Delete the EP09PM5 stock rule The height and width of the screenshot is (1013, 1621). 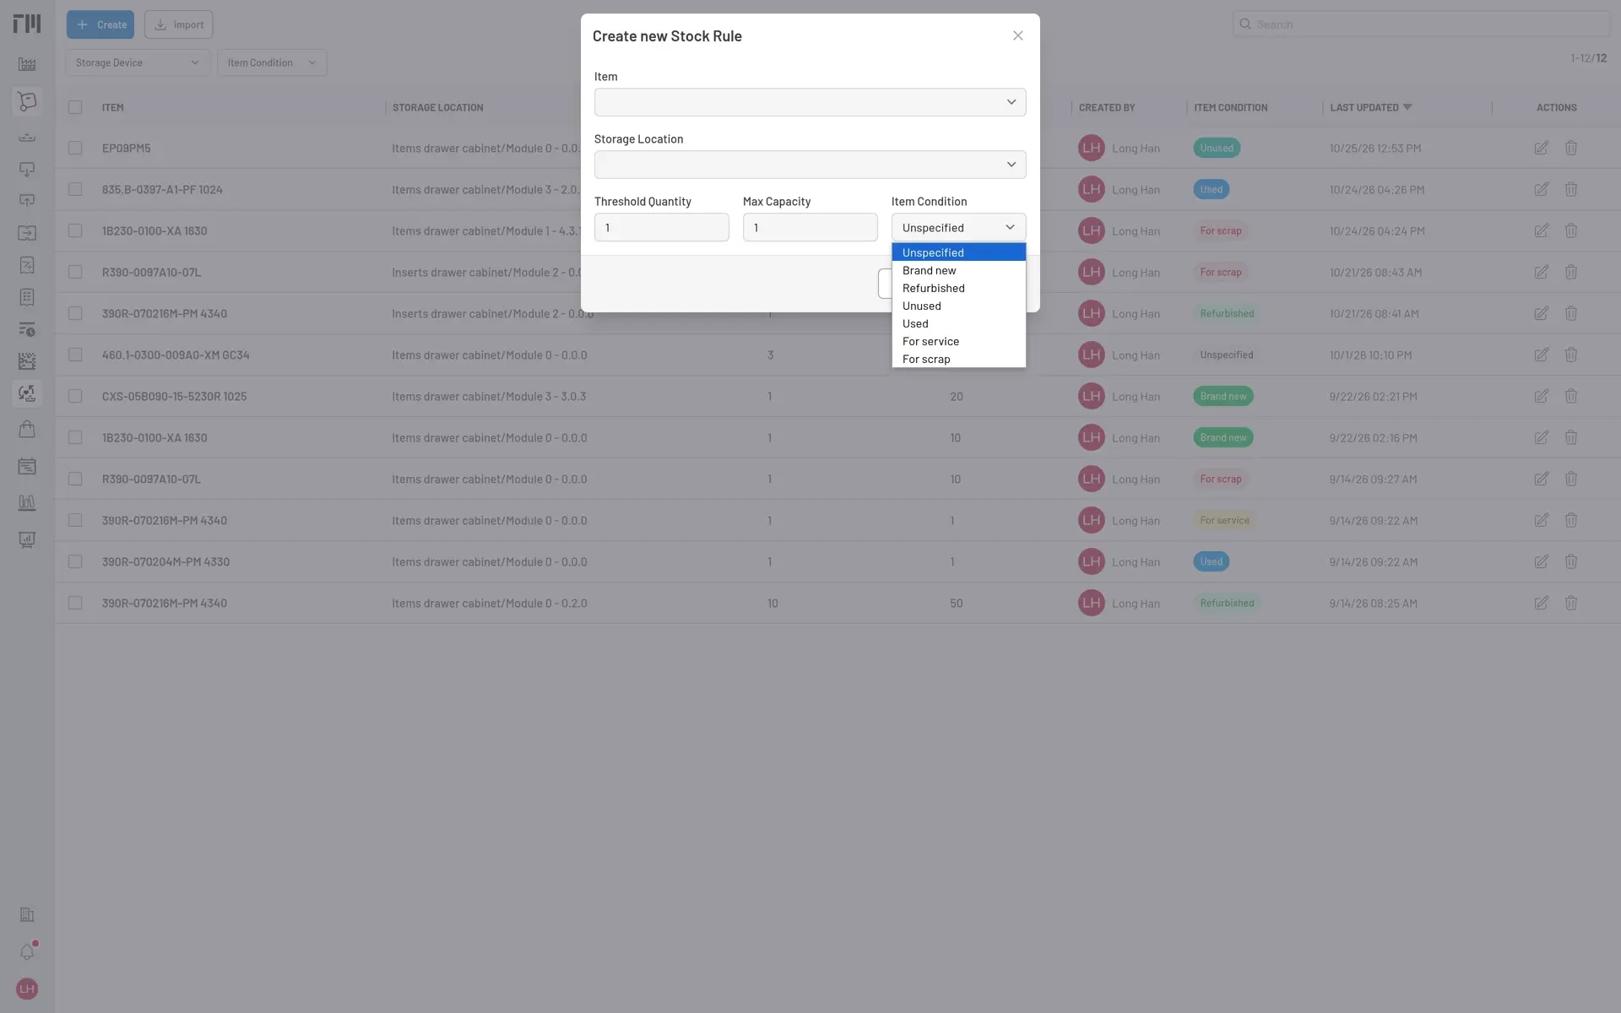point(1570,148)
